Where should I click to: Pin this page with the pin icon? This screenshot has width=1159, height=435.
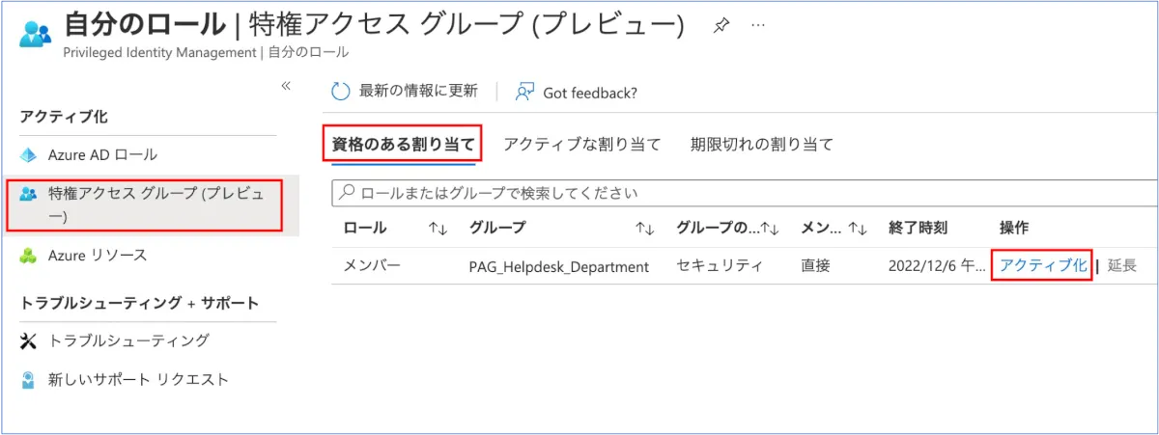point(721,26)
